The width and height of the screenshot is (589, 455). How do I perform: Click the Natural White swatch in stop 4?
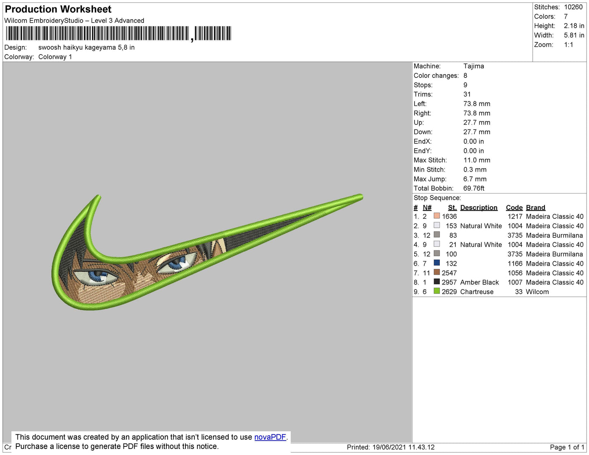pyautogui.click(x=437, y=244)
